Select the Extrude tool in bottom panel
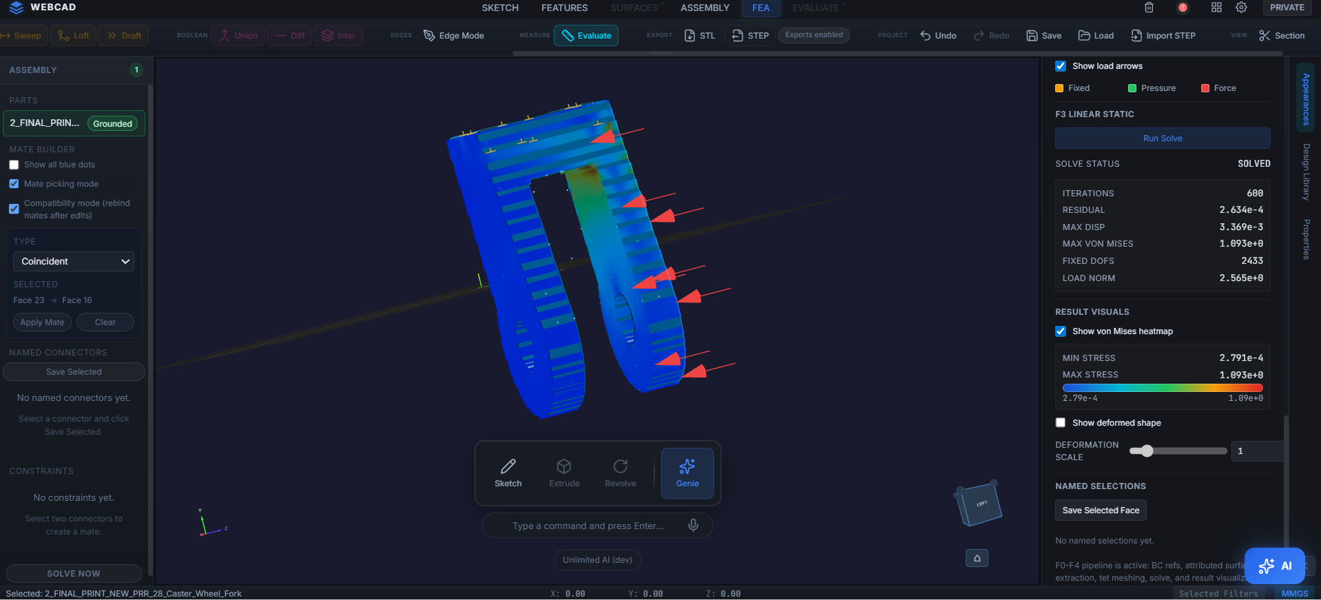Screen dimensions: 1321x600 pyautogui.click(x=564, y=473)
